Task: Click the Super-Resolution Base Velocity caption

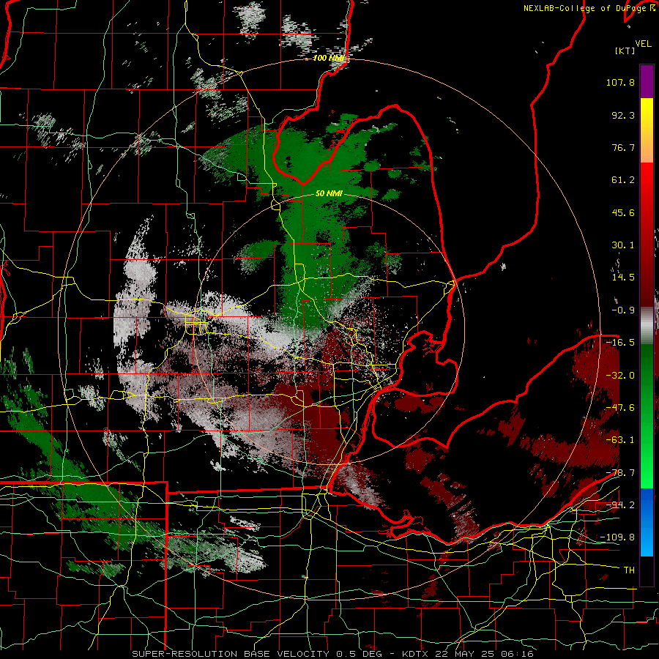Action: (333, 654)
